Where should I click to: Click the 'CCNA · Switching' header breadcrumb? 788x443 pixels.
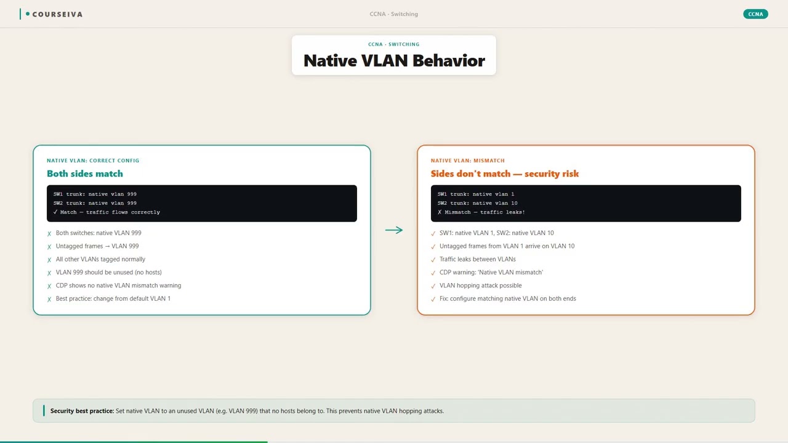click(x=394, y=14)
